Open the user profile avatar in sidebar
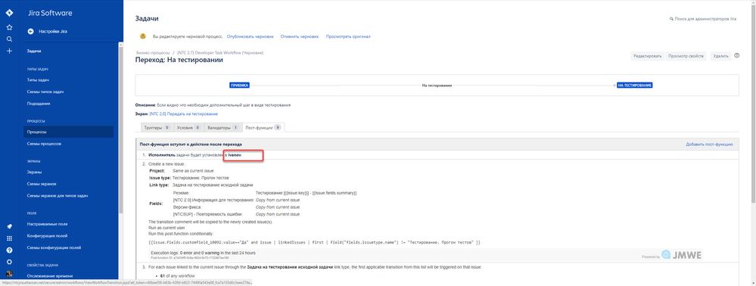 pos(9,274)
